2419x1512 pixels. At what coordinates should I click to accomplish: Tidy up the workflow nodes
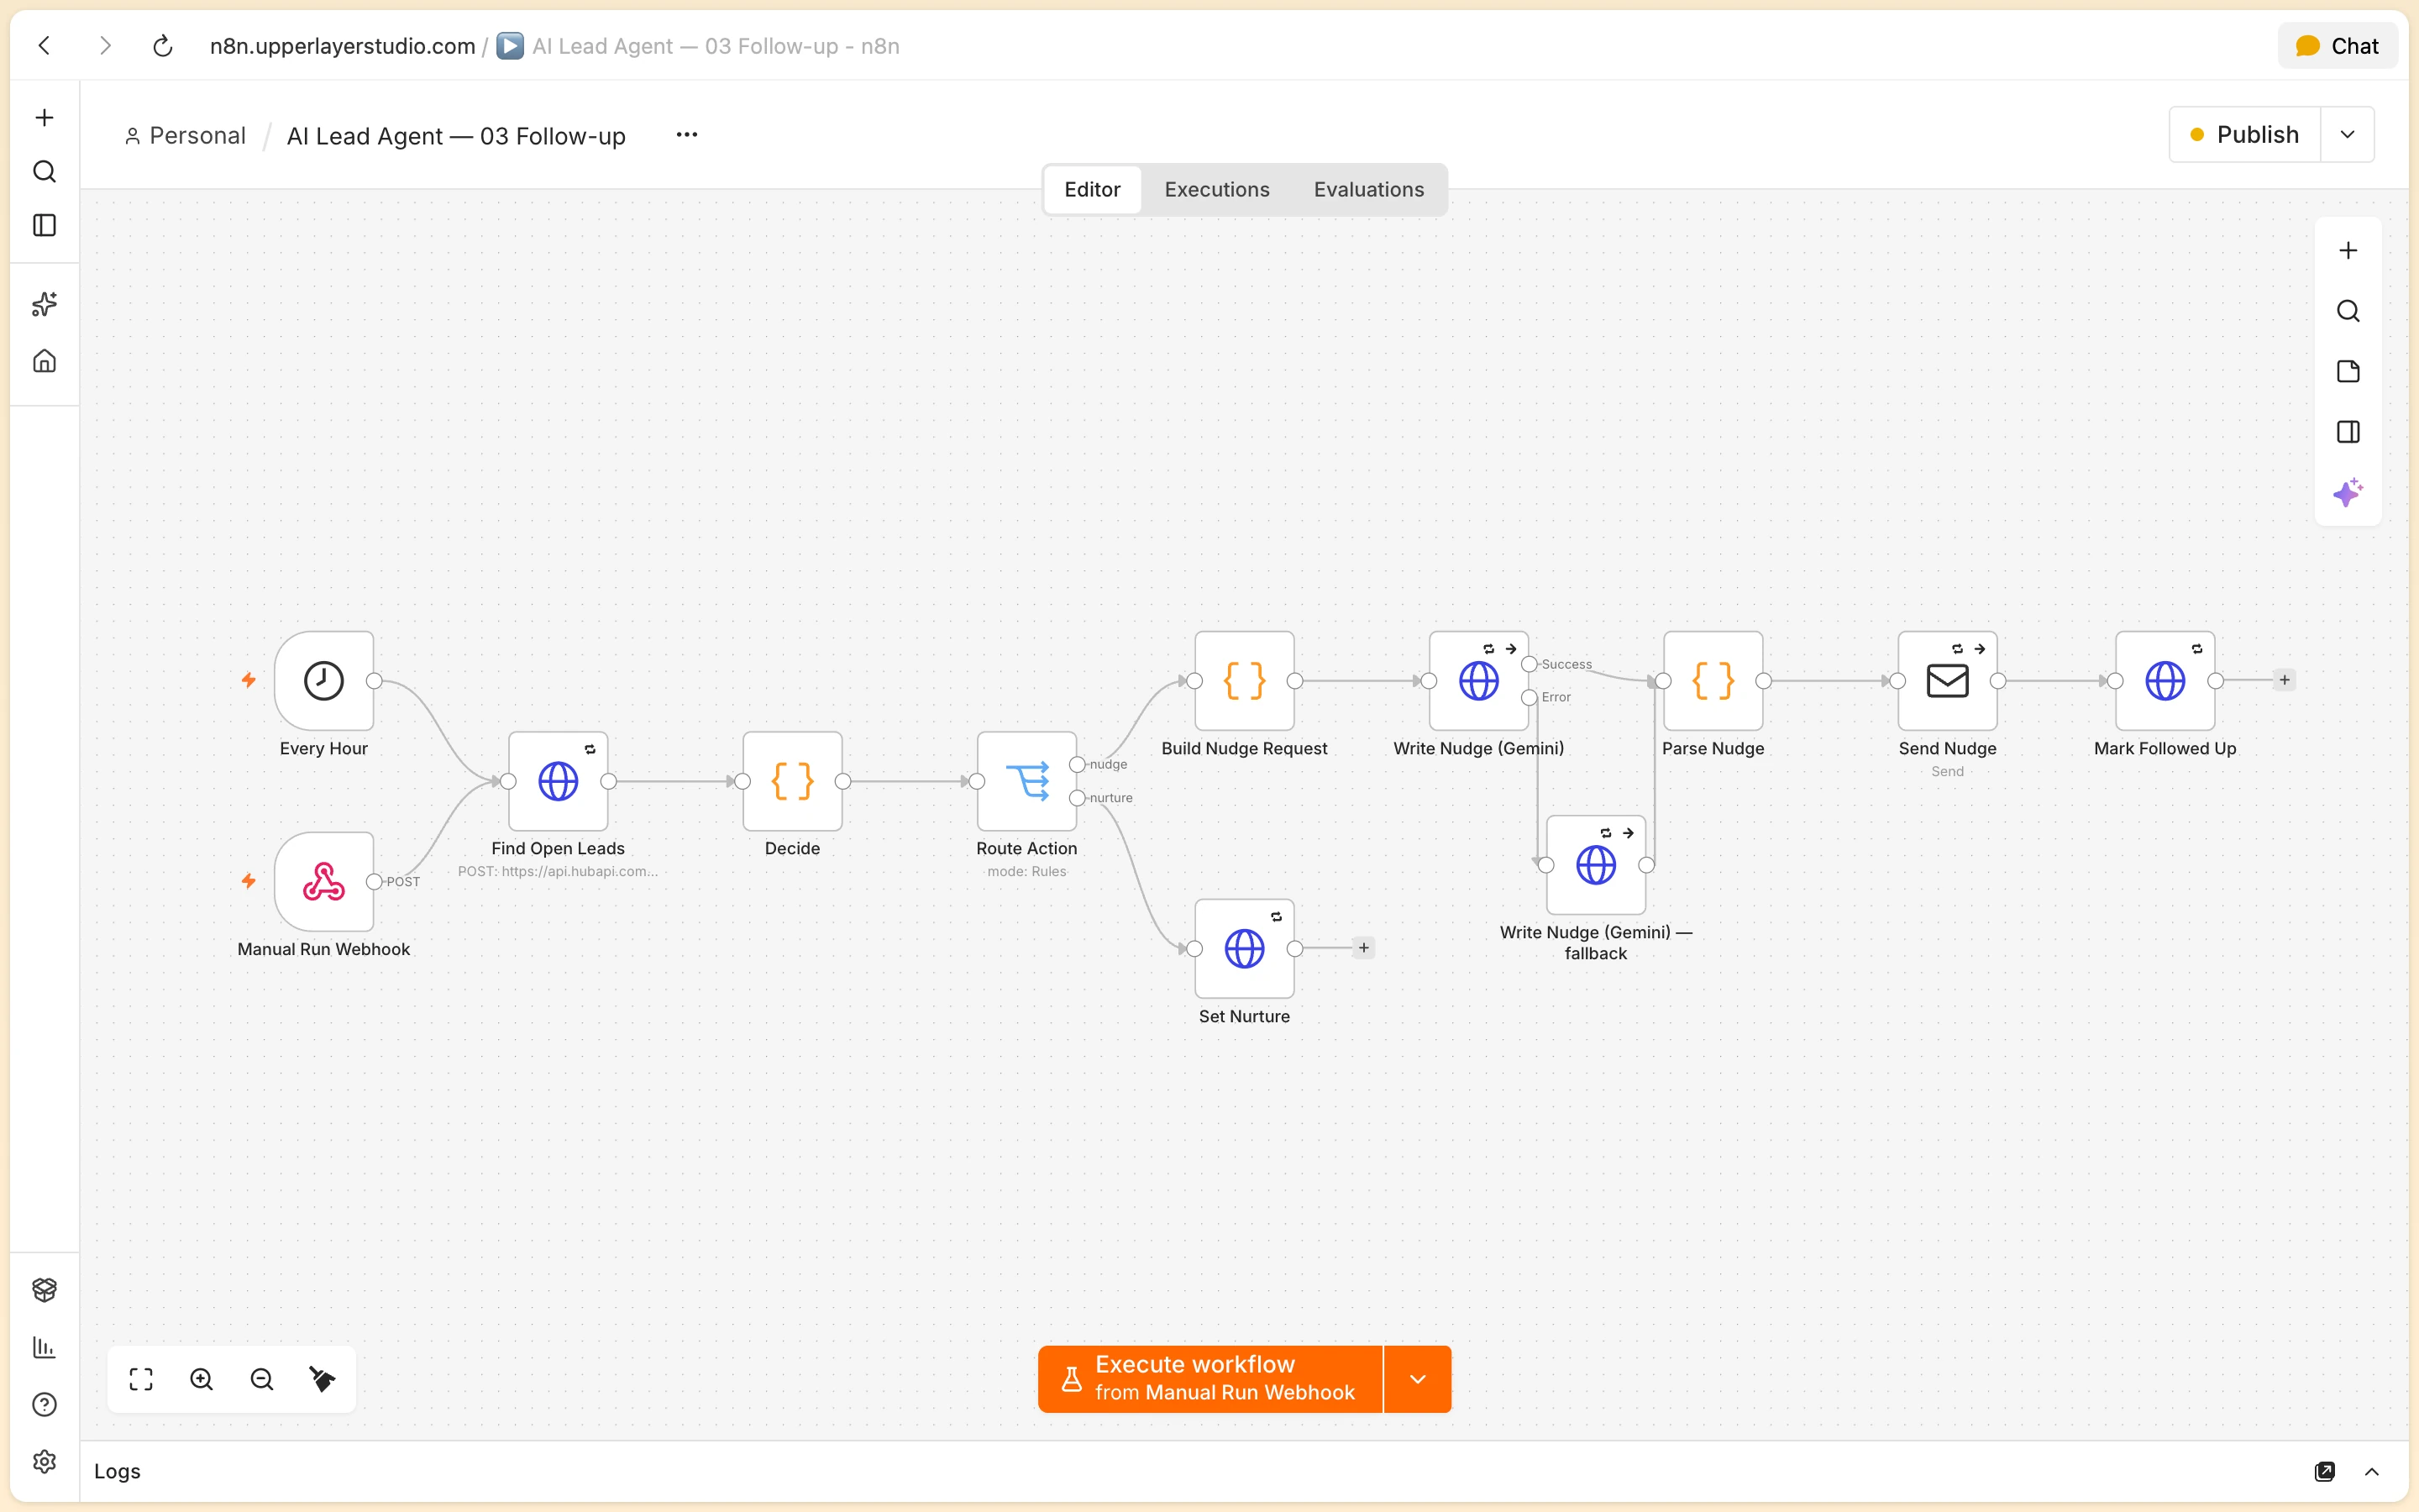322,1380
